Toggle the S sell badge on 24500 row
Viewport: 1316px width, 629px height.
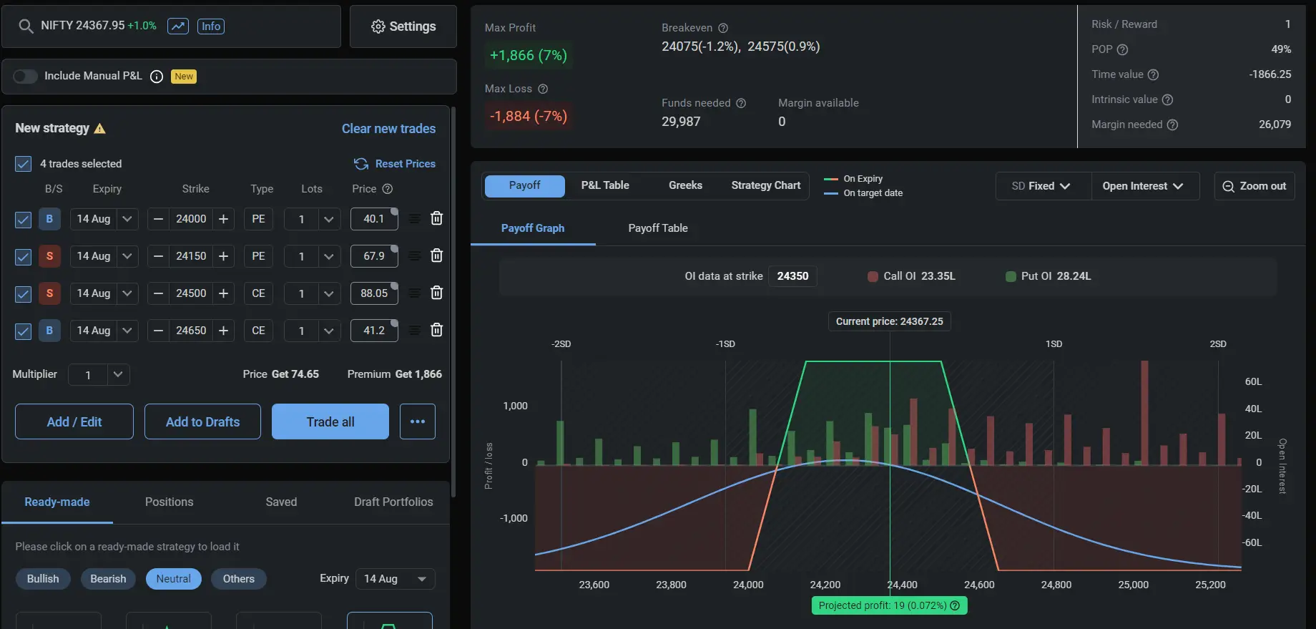pyautogui.click(x=49, y=293)
